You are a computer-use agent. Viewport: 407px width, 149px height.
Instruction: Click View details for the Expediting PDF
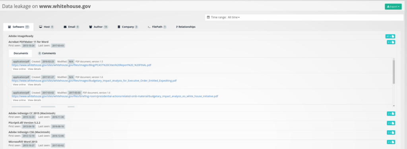pyautogui.click(x=34, y=85)
